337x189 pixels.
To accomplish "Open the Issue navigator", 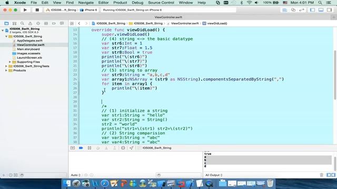I will click(31, 23).
